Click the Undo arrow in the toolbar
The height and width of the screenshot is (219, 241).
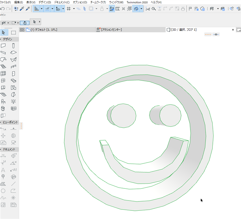point(2,9)
